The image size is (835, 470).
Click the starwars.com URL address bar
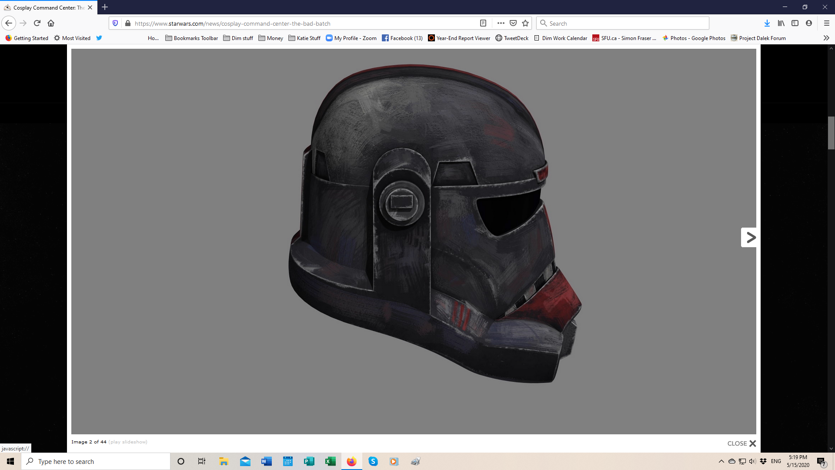[x=304, y=23]
